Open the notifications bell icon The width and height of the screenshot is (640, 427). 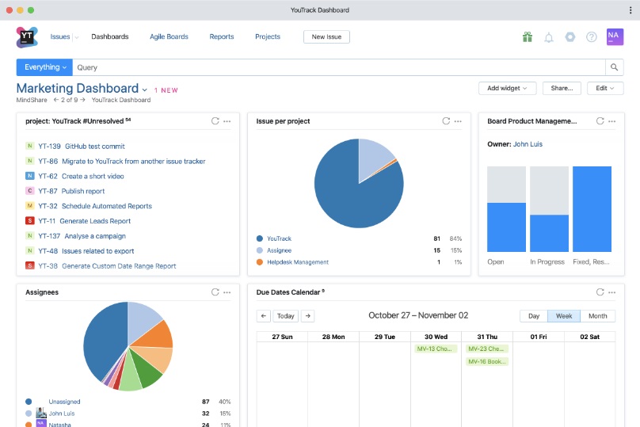coord(549,37)
